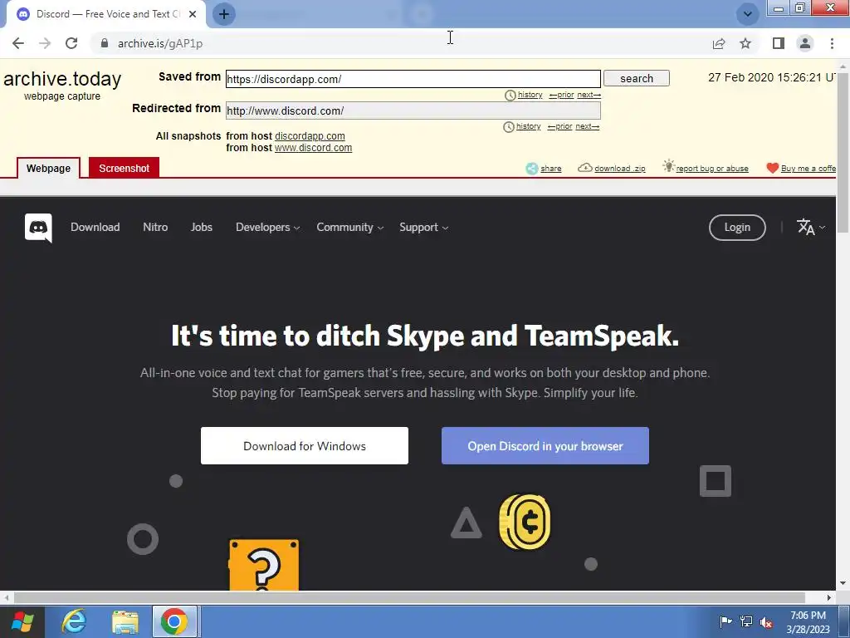
Task: Click Download for Windows
Action: click(305, 446)
